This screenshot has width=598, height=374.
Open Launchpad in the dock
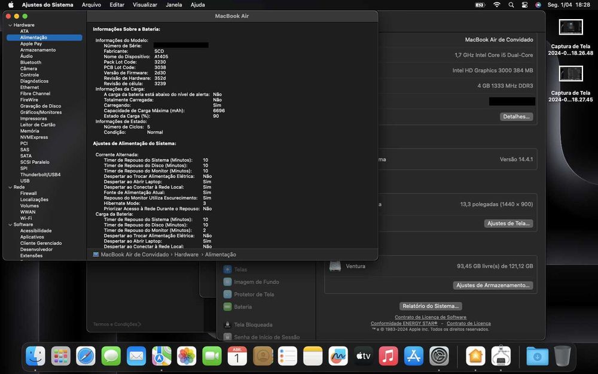(x=60, y=356)
